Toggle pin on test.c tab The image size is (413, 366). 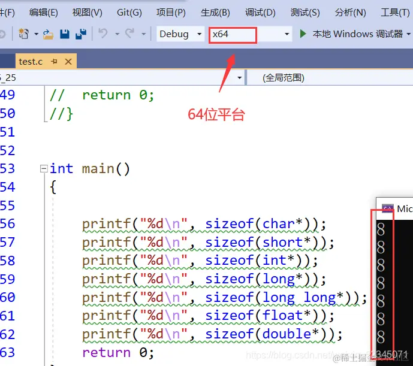point(55,62)
